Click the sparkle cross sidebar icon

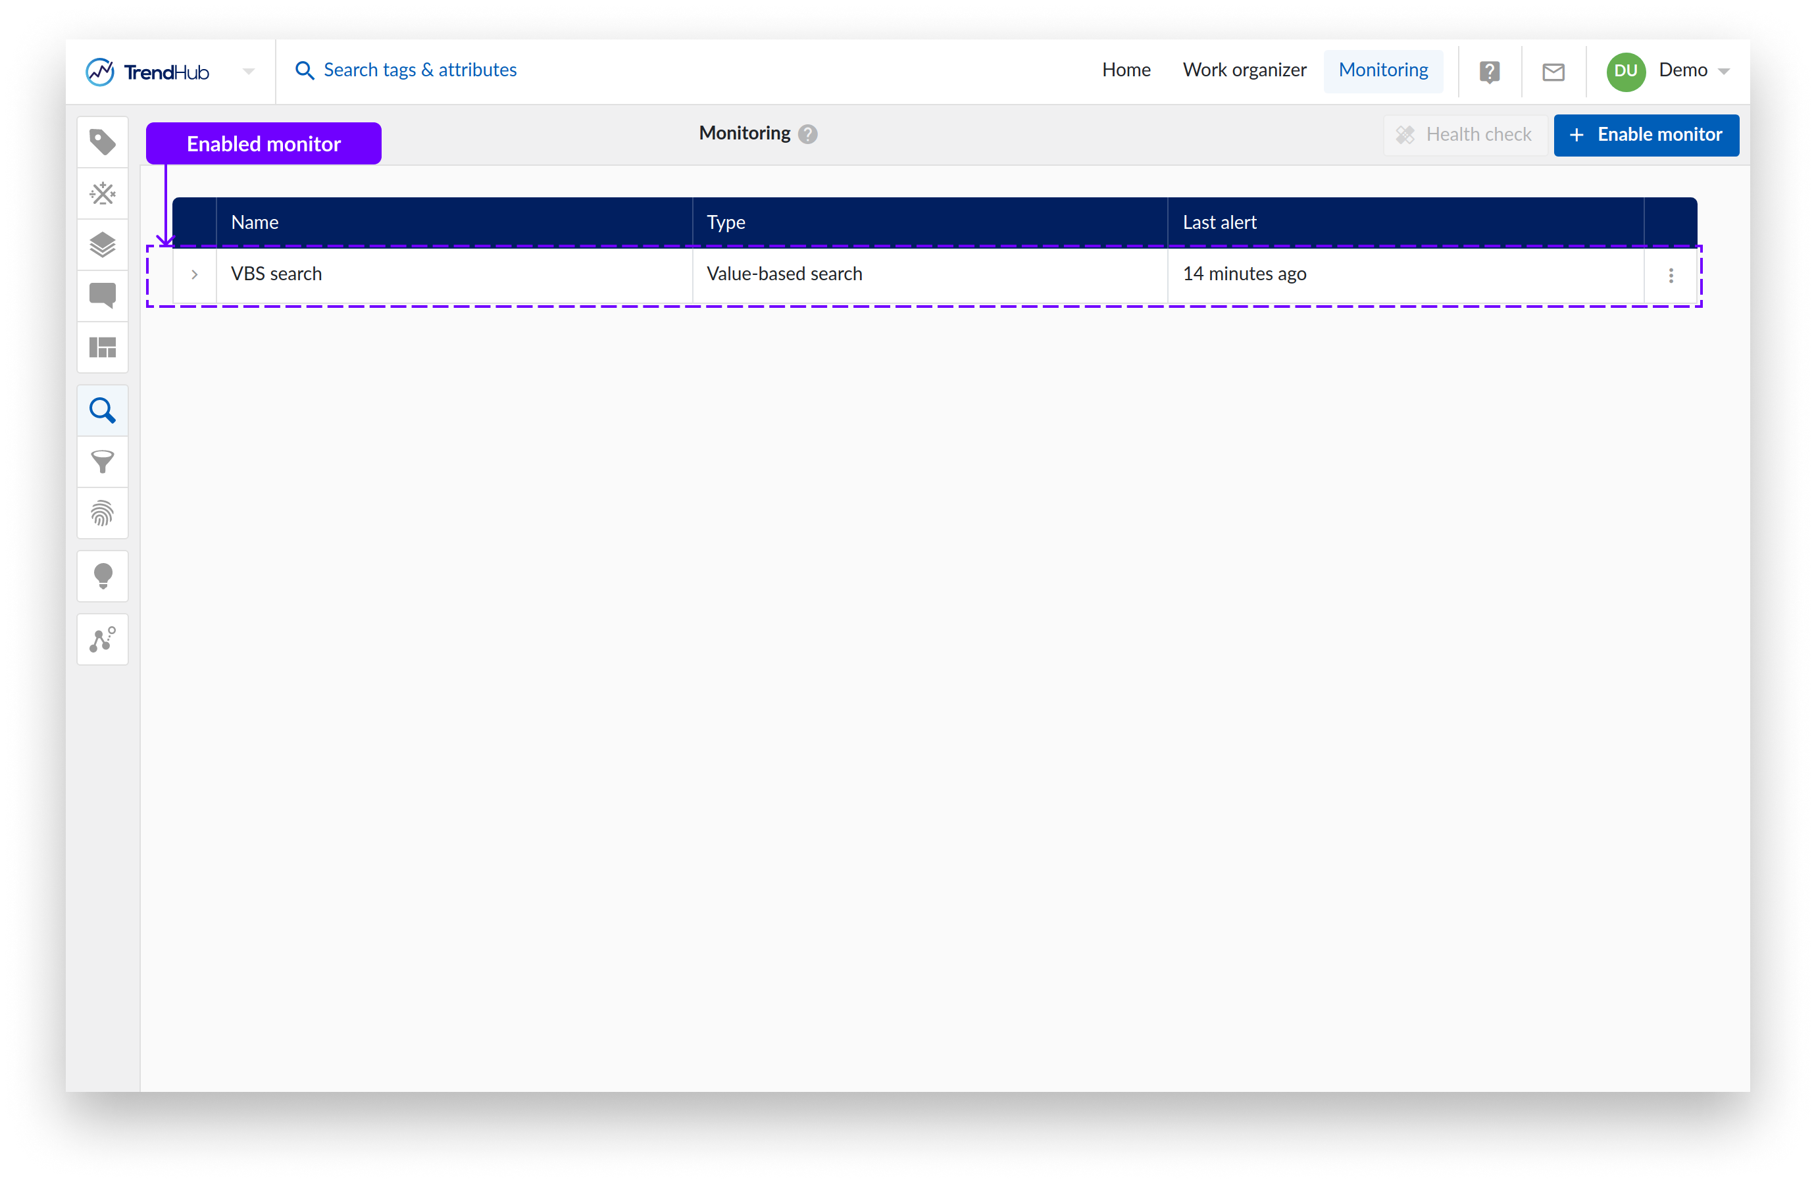point(102,194)
